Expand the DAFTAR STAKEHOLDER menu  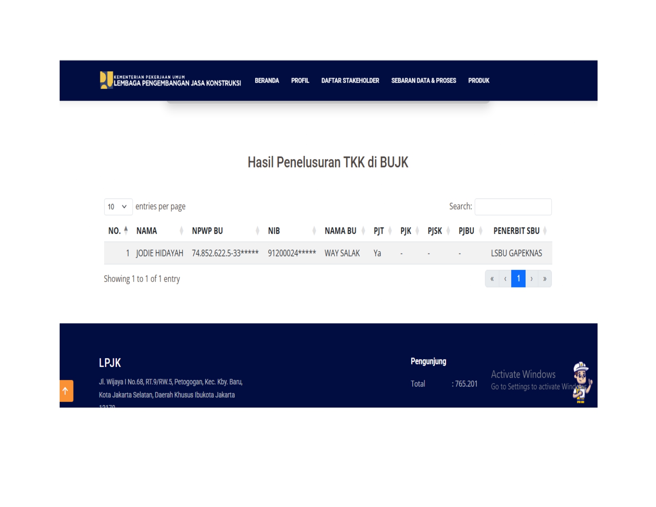(350, 80)
